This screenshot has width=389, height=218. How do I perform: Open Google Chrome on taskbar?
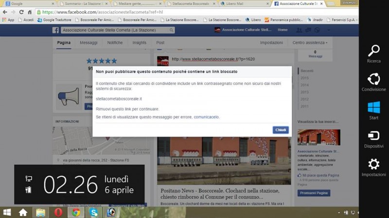[x=76, y=212]
